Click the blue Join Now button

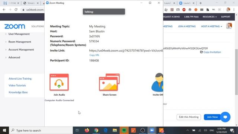pos(212,117)
